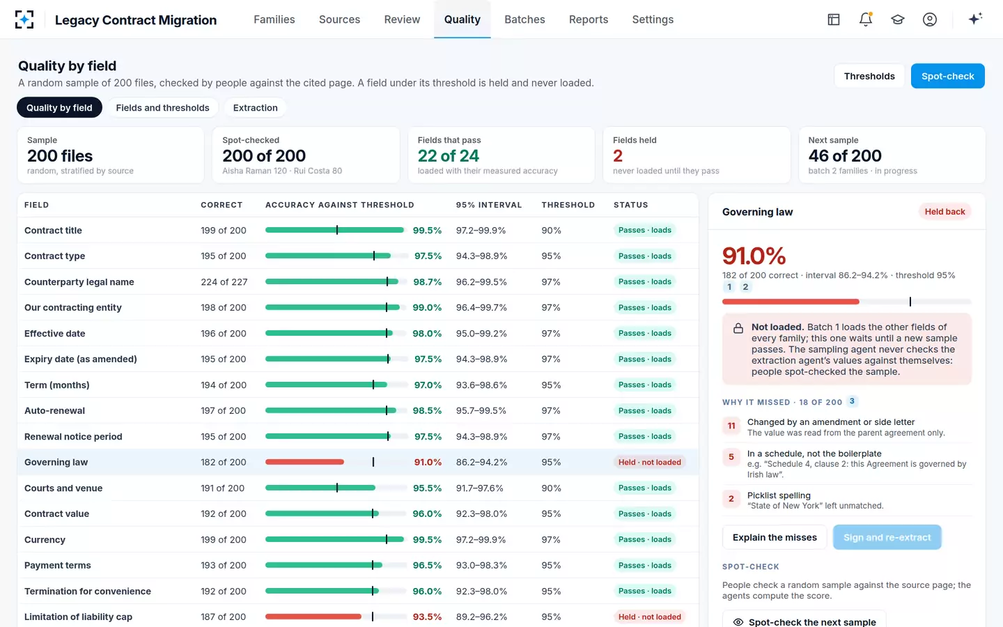
Task: Click Sign and re-extract
Action: pyautogui.click(x=887, y=537)
